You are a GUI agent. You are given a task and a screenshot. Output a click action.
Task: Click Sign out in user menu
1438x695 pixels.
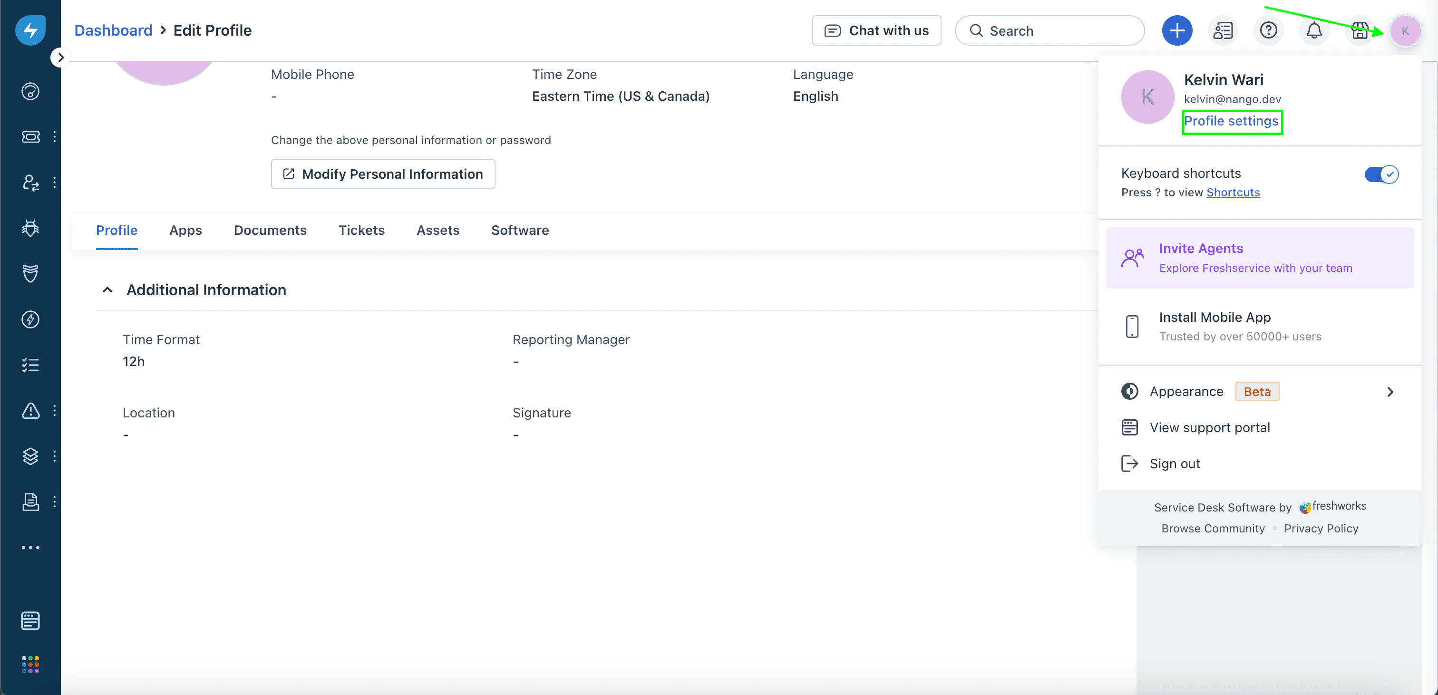[1175, 464]
